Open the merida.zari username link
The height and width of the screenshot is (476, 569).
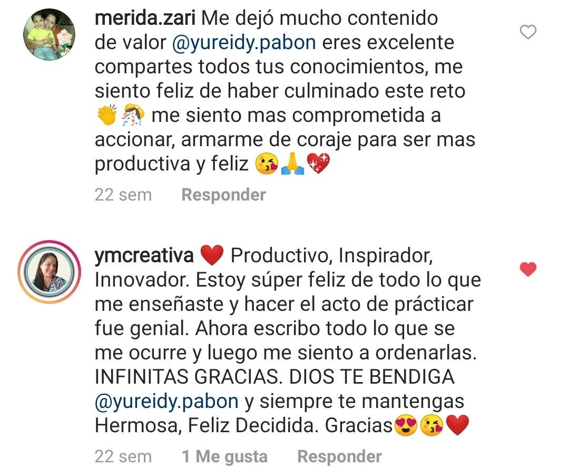click(145, 18)
